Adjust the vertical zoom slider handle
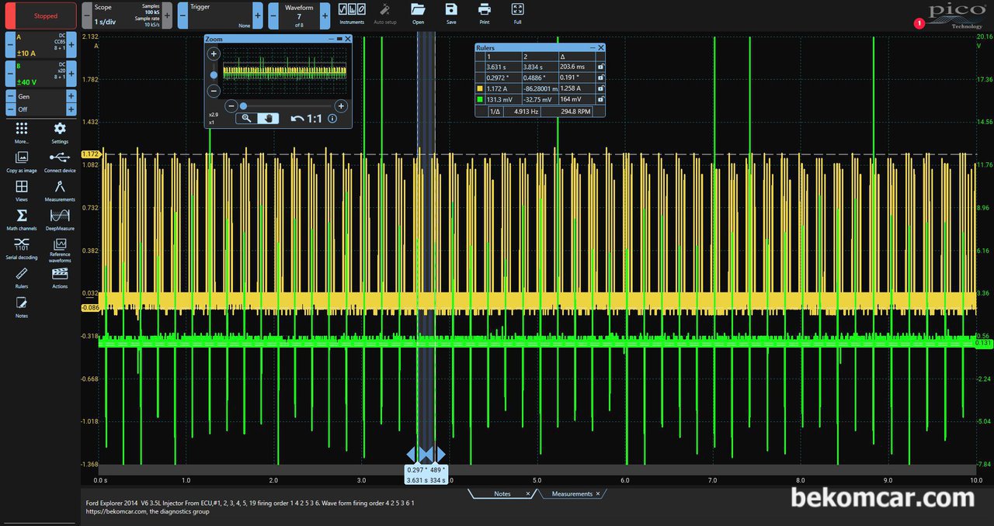This screenshot has width=994, height=526. tap(214, 75)
